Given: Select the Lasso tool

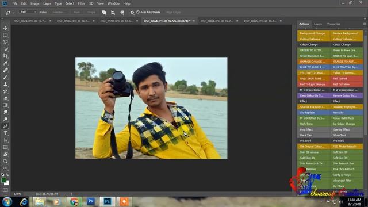Looking at the screenshot, I should (x=5, y=42).
